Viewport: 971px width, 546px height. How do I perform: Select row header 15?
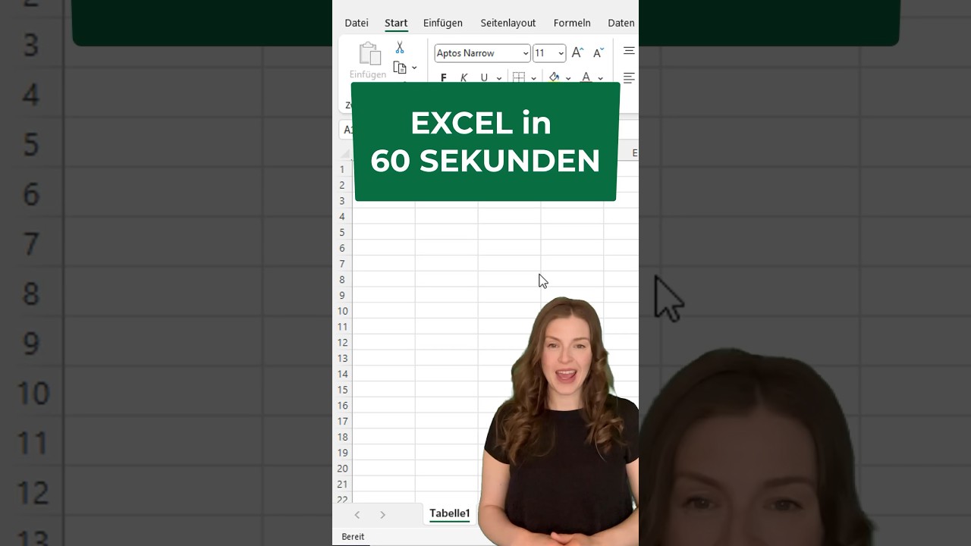342,390
